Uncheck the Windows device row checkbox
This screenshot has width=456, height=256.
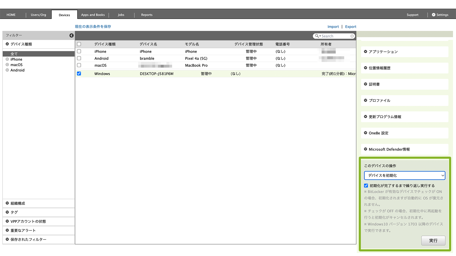click(x=79, y=74)
